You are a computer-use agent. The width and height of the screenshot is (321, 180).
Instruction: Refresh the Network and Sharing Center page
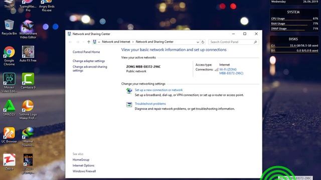pos(203,42)
